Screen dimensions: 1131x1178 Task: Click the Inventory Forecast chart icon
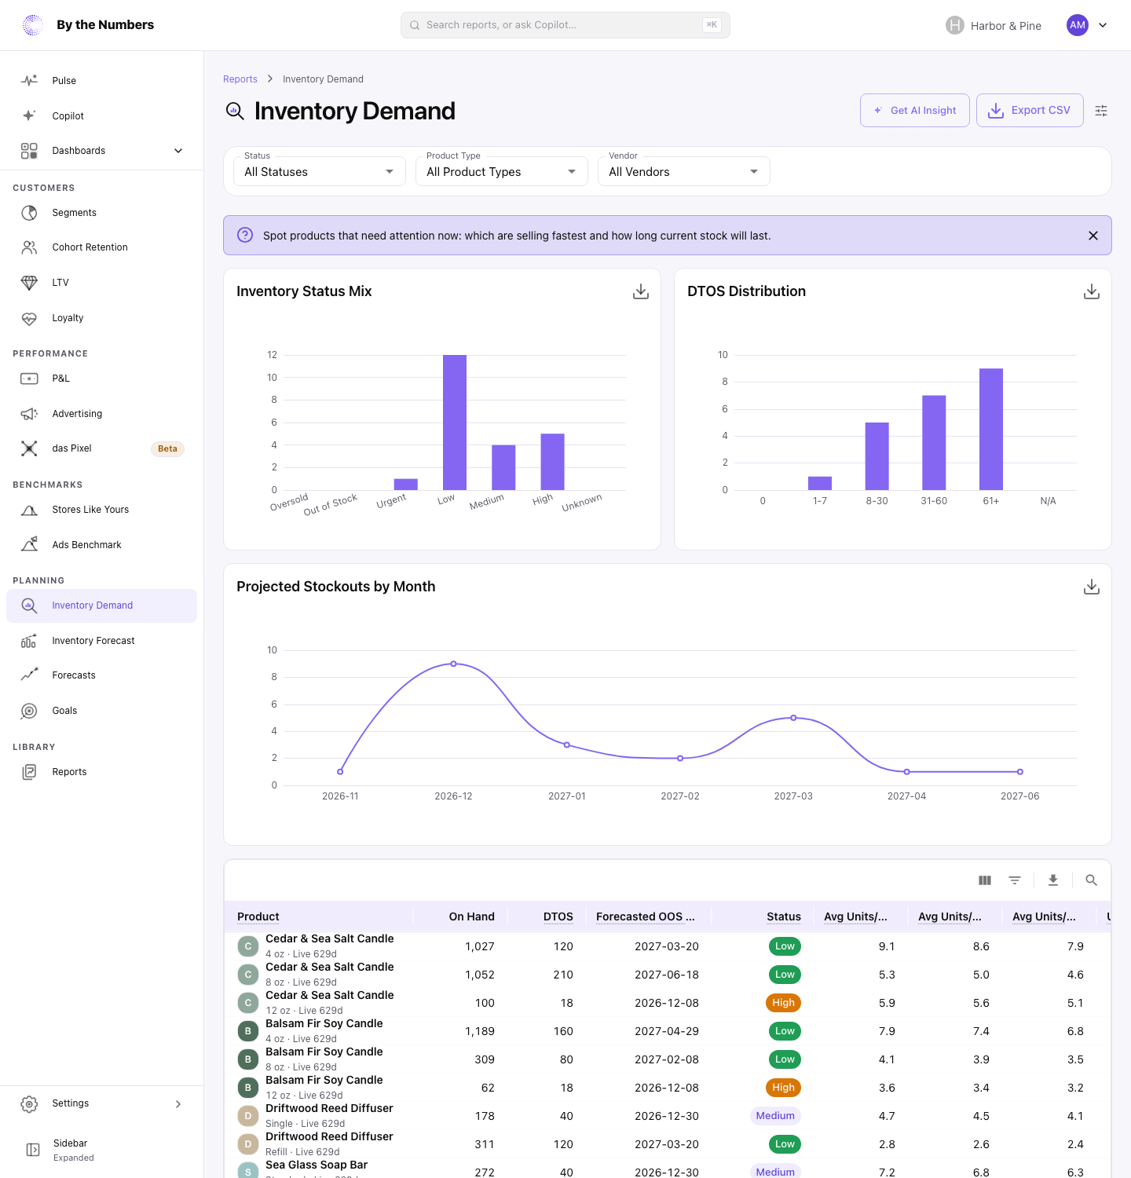pos(29,641)
